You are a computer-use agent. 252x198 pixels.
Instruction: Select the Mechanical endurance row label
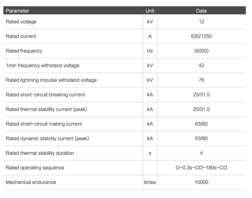point(31,182)
